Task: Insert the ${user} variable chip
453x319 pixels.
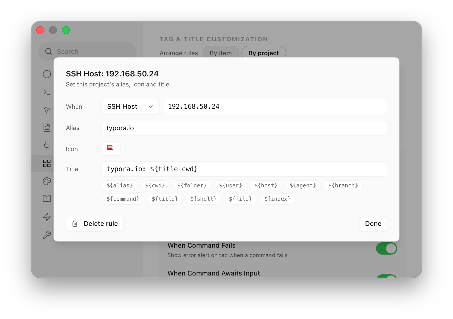Action: 230,186
